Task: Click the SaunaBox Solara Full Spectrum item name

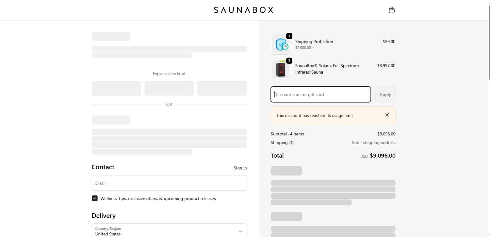Action: point(327,69)
